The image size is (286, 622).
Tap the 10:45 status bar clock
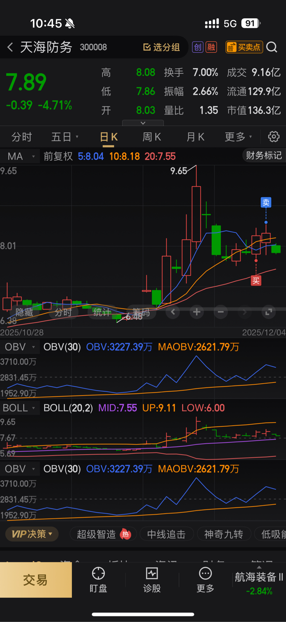pyautogui.click(x=46, y=24)
